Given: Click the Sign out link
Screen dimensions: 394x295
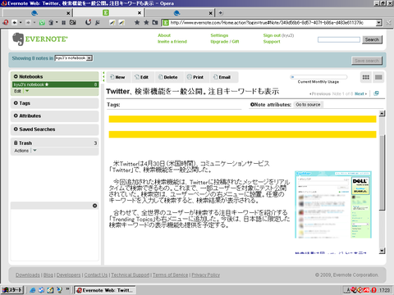Looking at the screenshot, I should point(272,35).
